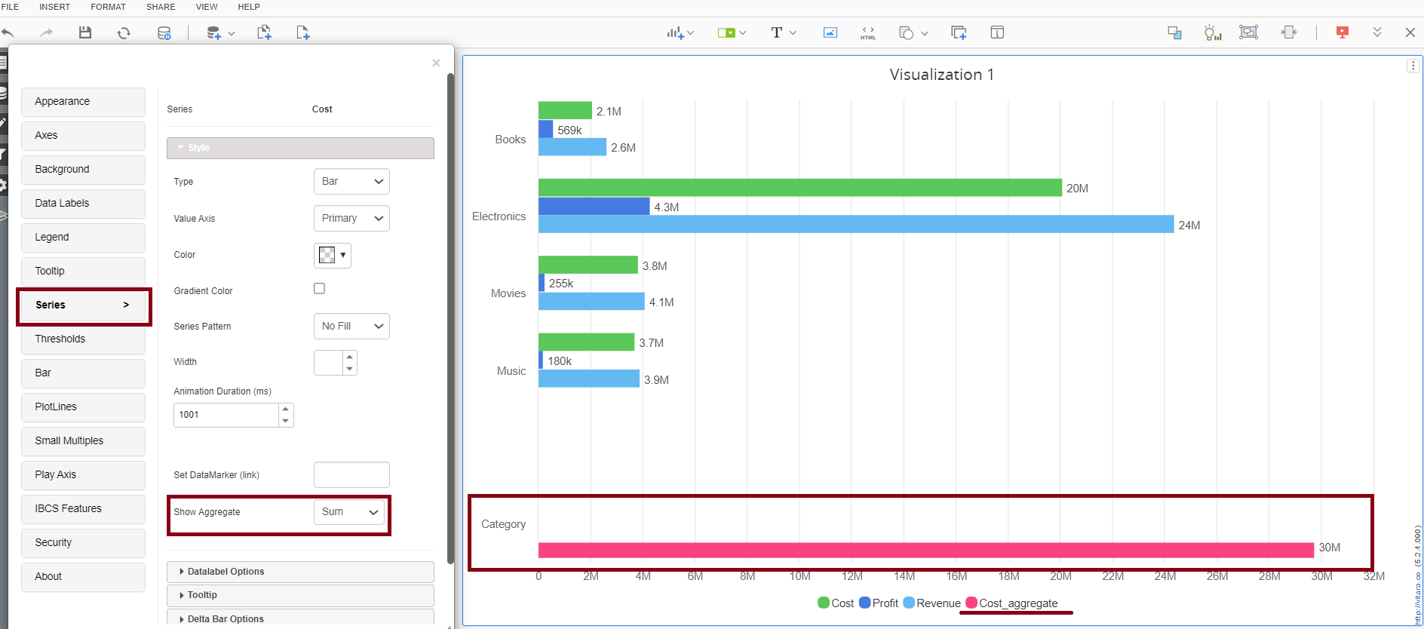The image size is (1424, 629).
Task: Toggle Cost_aggregate series in legend
Action: click(x=1011, y=603)
